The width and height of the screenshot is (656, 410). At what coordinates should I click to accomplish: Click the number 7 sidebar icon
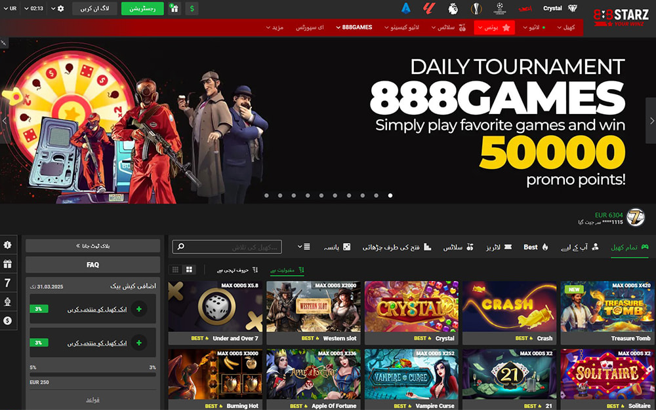point(7,283)
